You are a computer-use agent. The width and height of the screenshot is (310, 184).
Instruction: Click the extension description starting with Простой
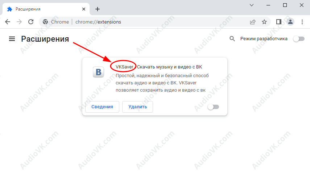coord(162,83)
